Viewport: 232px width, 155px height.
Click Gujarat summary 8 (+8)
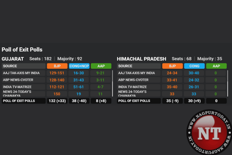[x=101, y=101]
